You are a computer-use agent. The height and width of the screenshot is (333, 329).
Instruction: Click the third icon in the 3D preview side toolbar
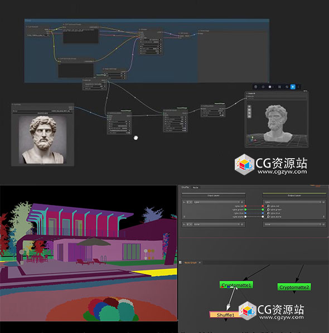[x=249, y=113]
